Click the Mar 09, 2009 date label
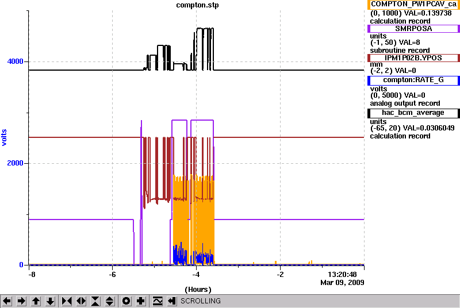 click(x=342, y=283)
